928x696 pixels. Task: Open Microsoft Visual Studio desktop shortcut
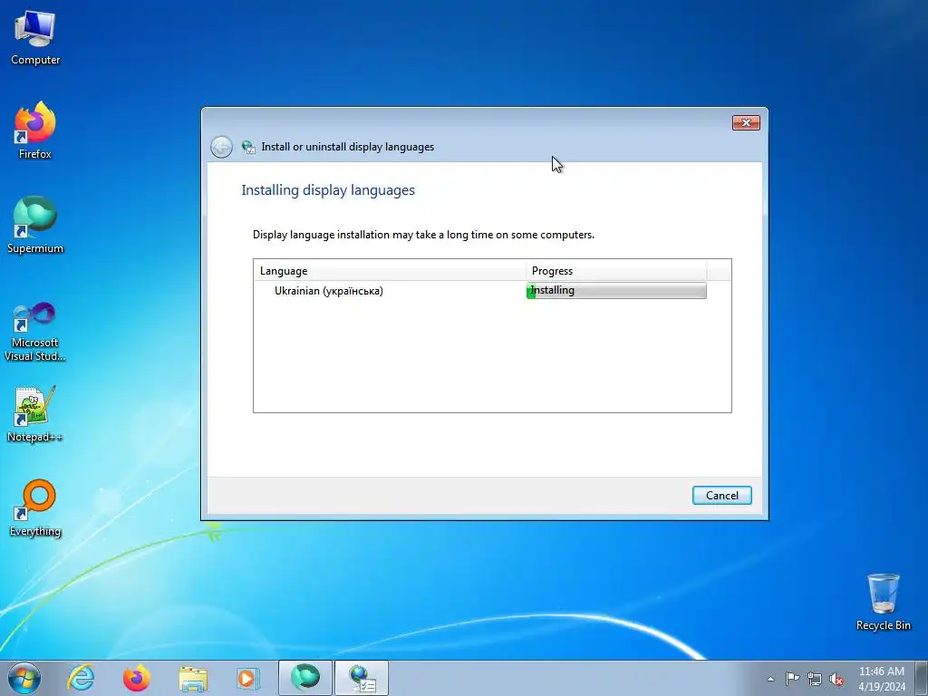tap(35, 332)
